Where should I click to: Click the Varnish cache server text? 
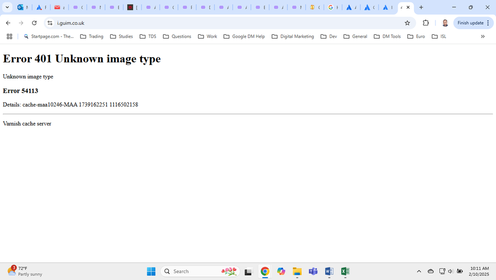[27, 124]
